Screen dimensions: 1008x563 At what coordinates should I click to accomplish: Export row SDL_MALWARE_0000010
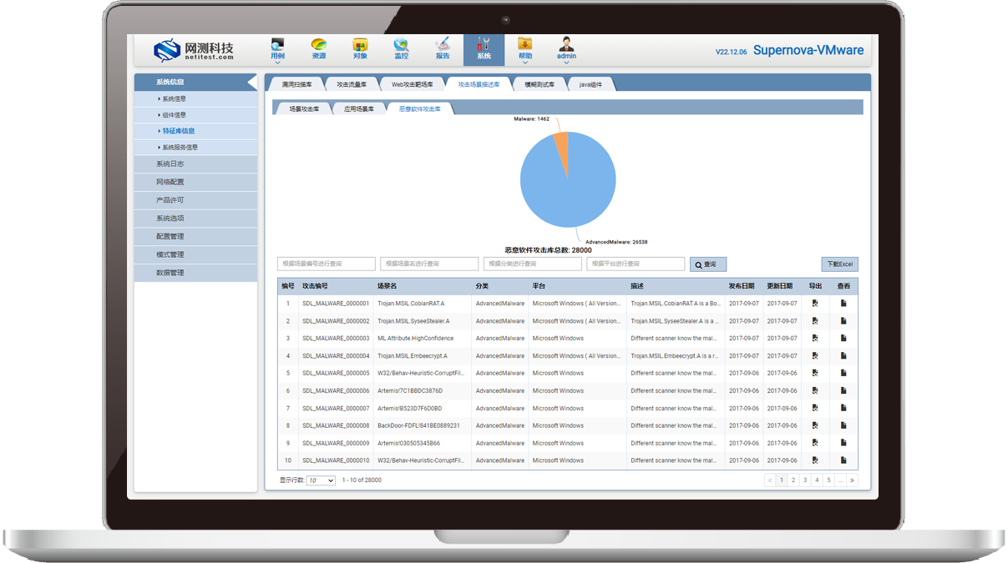[815, 460]
